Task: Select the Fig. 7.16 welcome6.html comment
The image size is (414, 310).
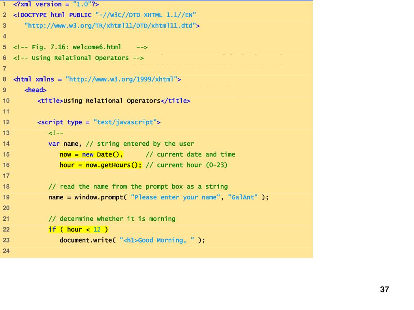Action: pyautogui.click(x=80, y=47)
